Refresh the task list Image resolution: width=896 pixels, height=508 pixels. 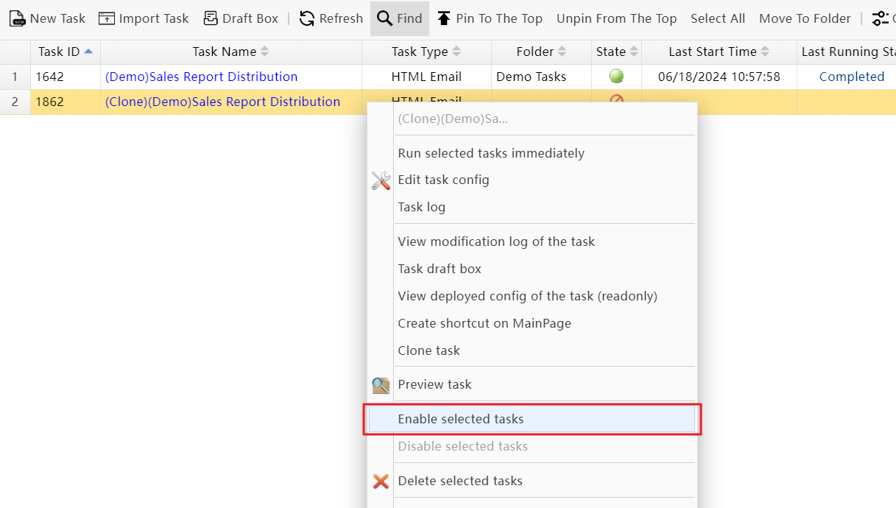pos(331,18)
